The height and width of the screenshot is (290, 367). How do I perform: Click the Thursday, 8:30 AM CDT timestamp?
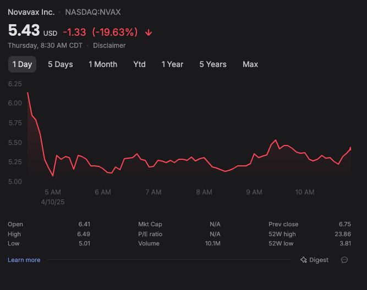pyautogui.click(x=45, y=46)
